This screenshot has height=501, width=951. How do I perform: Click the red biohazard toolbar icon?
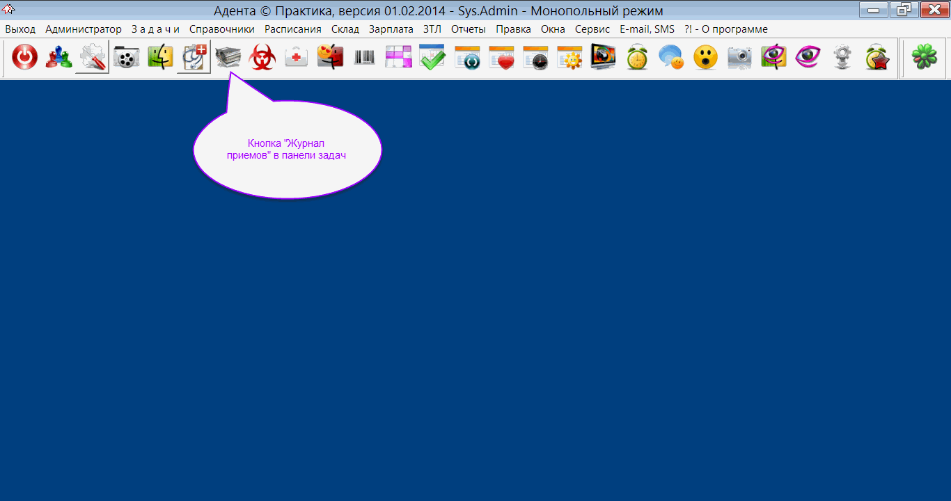coord(262,57)
